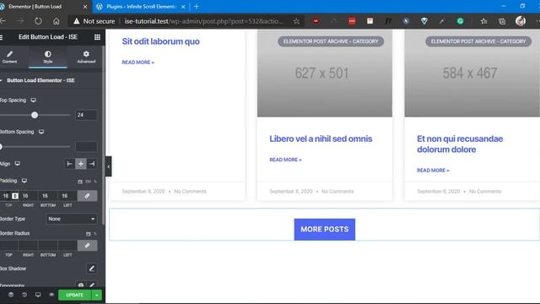The image size is (540, 304).
Task: Edit the Padding right value field
Action: pos(28,196)
